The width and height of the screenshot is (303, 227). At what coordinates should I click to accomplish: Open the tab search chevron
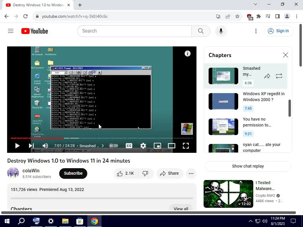[255, 4]
